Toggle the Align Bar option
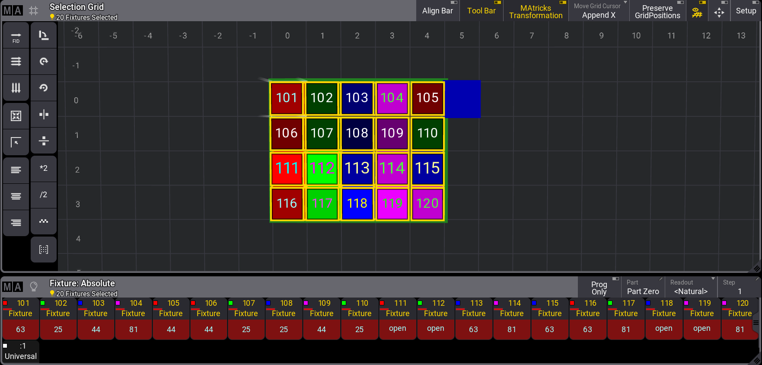 pos(437,11)
